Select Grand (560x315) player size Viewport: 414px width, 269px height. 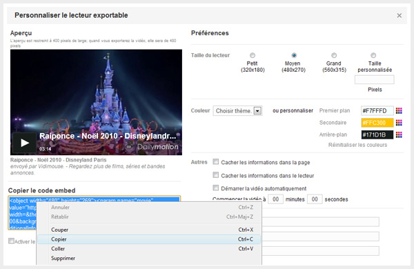click(x=334, y=55)
